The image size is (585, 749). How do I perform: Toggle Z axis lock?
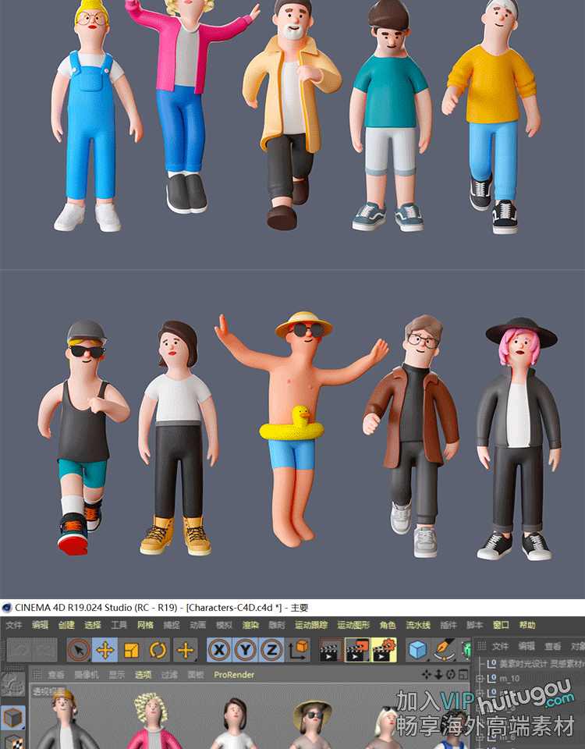coord(271,650)
